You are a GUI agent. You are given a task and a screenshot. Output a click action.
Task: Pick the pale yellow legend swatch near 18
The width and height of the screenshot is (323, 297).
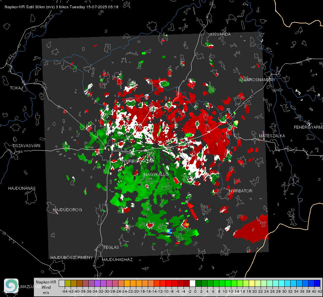(252, 283)
